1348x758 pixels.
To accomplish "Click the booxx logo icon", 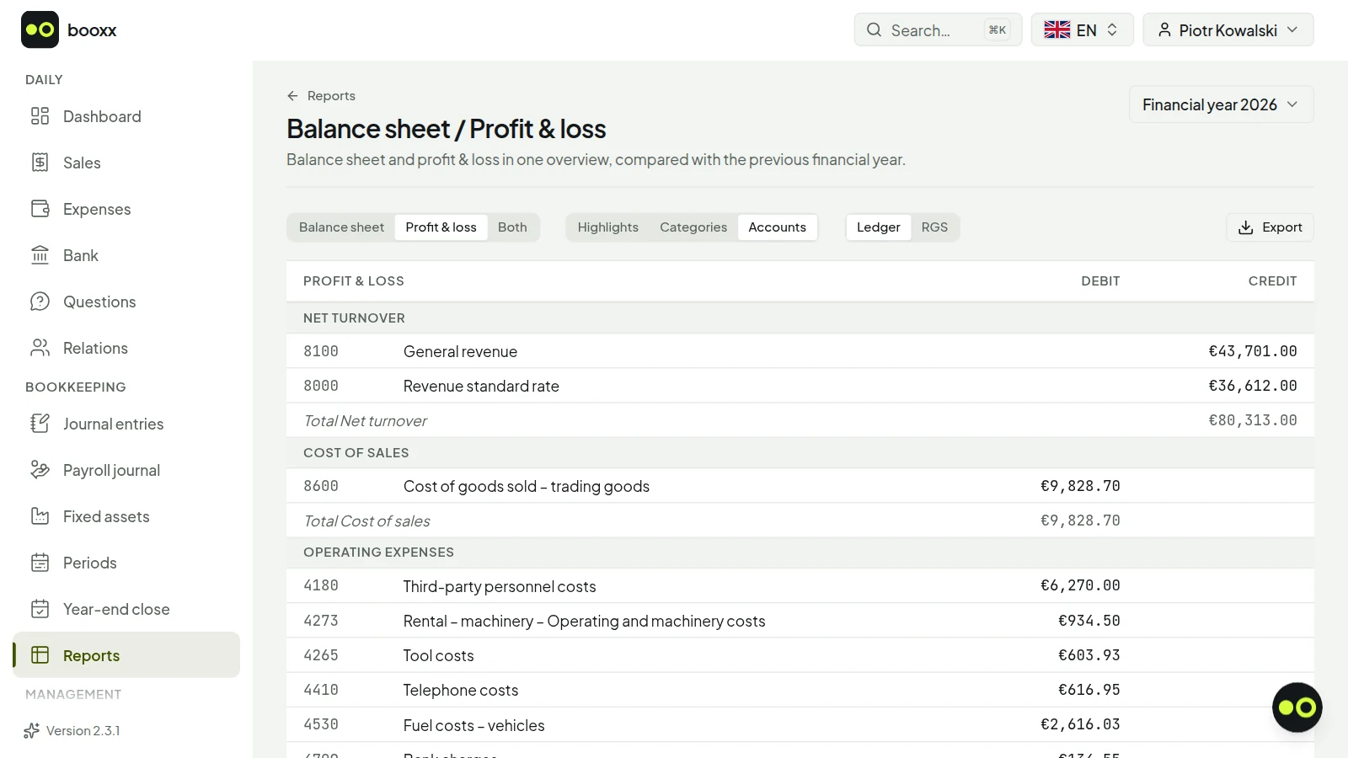I will (40, 29).
